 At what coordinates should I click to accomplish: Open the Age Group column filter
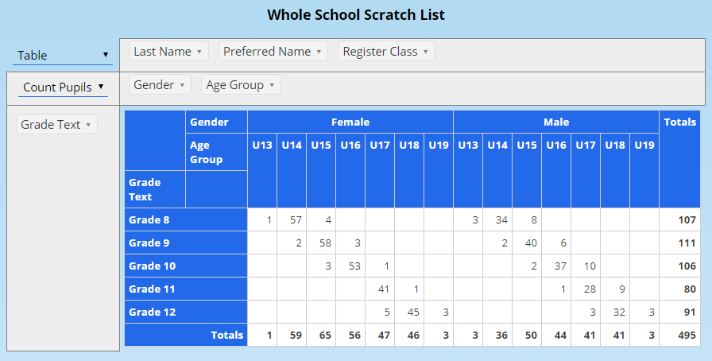click(x=272, y=85)
